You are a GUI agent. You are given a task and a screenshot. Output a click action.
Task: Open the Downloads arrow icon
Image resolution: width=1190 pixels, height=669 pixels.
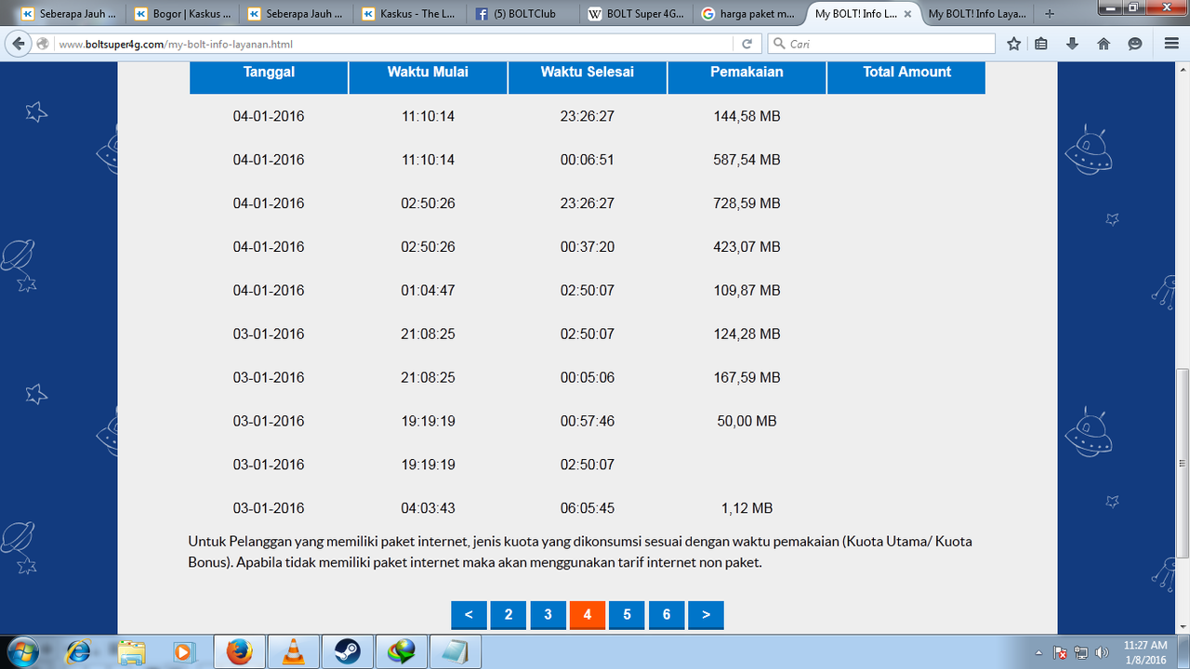[1072, 44]
